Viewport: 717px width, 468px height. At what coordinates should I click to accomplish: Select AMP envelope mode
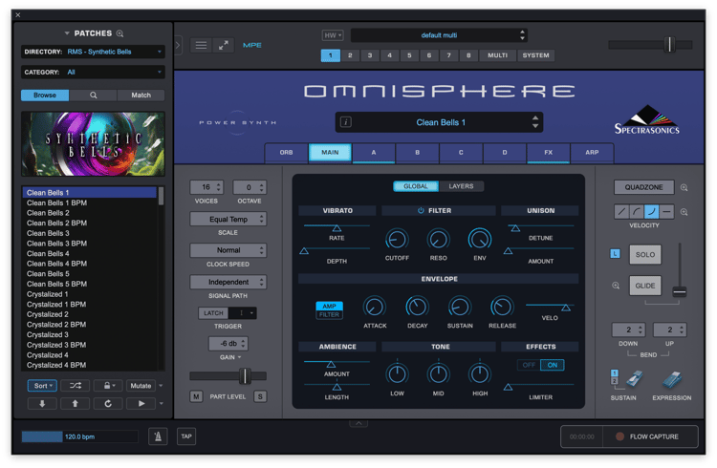tap(329, 306)
